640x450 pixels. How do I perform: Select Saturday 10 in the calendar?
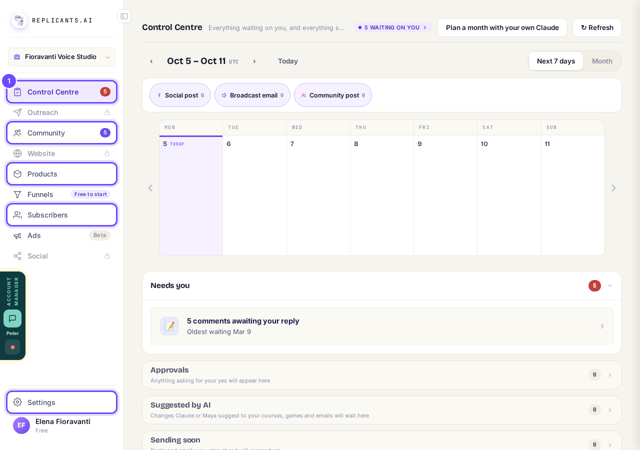pyautogui.click(x=509, y=195)
